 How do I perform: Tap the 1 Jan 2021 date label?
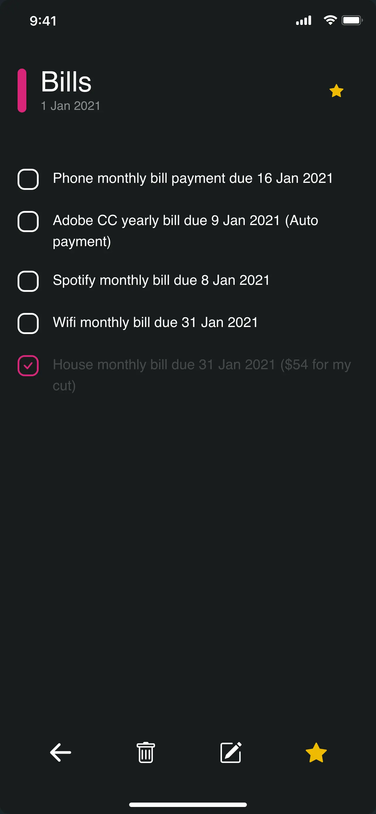pyautogui.click(x=71, y=106)
